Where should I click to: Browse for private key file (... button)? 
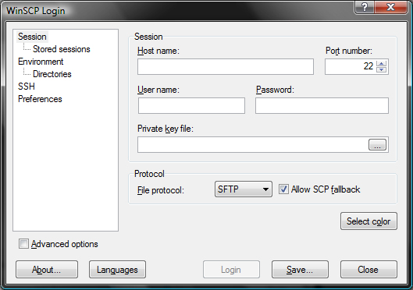377,144
